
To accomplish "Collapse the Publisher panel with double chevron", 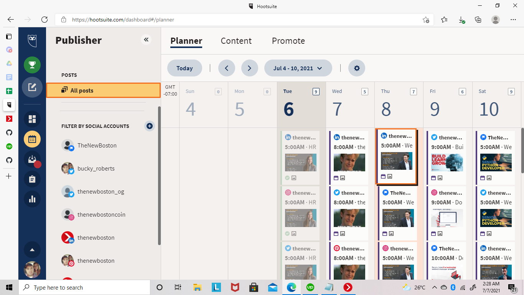I will pyautogui.click(x=146, y=40).
